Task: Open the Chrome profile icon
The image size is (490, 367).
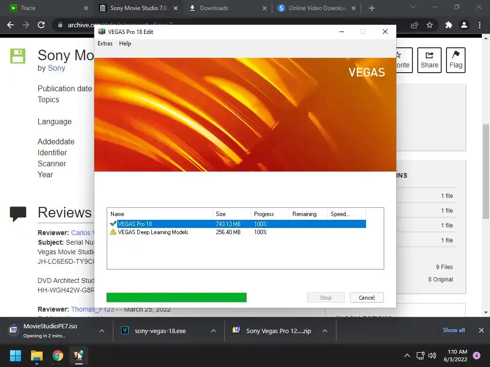Action: [464, 25]
